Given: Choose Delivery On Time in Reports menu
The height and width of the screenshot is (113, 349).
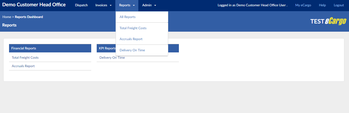Looking at the screenshot, I should click(x=142, y=50).
